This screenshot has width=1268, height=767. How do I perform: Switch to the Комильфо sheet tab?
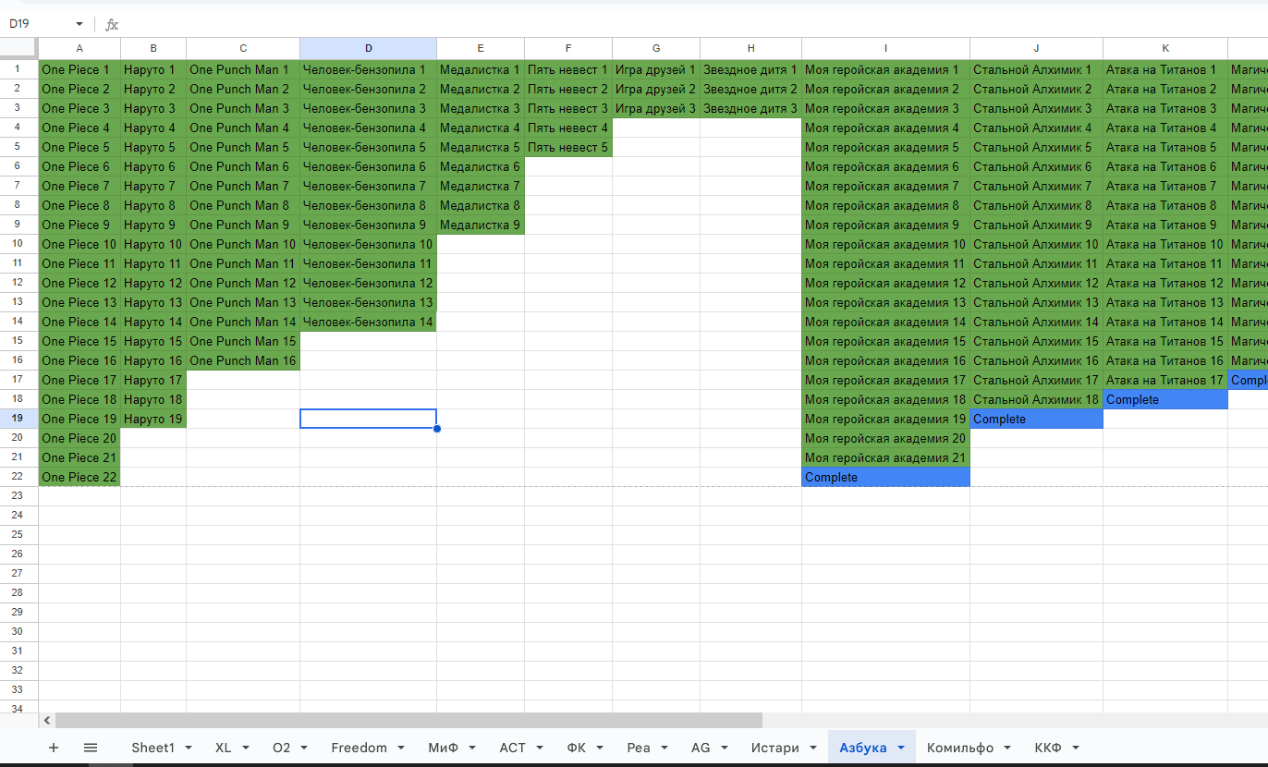coord(960,748)
